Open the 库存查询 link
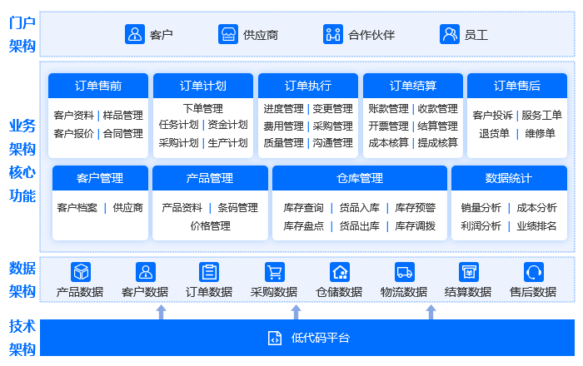Screen dimensions: 583x366 [303, 207]
